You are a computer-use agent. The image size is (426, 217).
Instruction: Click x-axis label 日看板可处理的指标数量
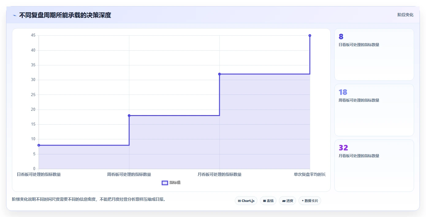click(x=39, y=174)
